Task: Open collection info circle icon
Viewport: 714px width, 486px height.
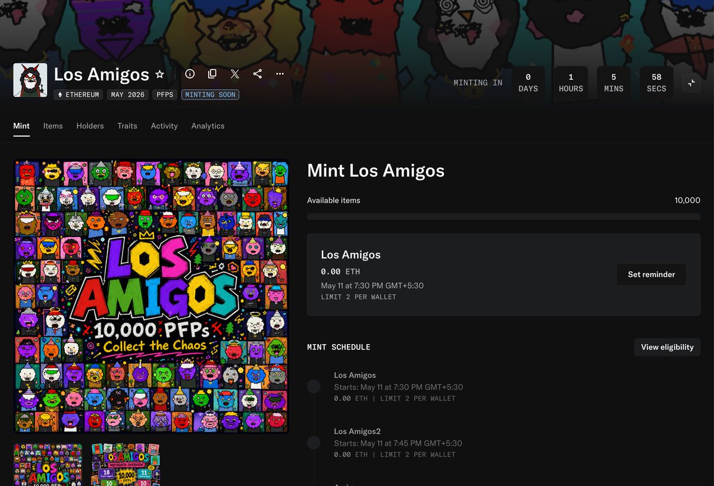Action: tap(190, 74)
